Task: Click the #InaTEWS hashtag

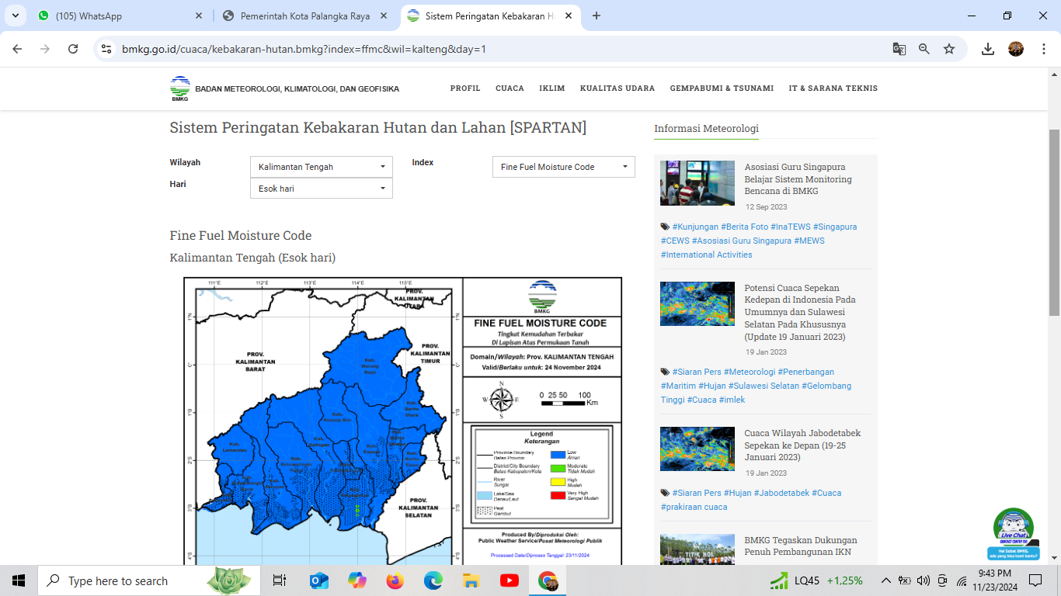Action: click(790, 227)
